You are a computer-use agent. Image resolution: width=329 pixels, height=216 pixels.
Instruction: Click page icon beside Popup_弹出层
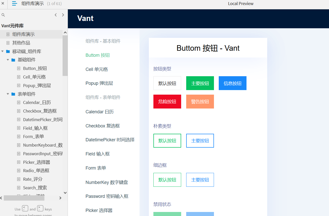(19, 86)
